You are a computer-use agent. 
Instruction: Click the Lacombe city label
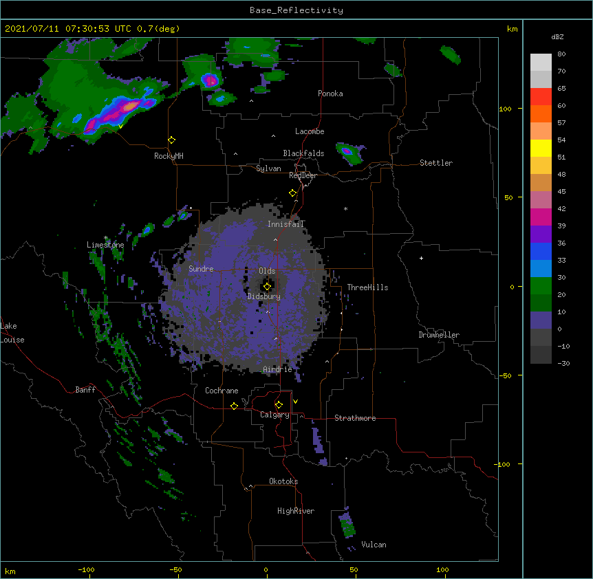click(310, 131)
